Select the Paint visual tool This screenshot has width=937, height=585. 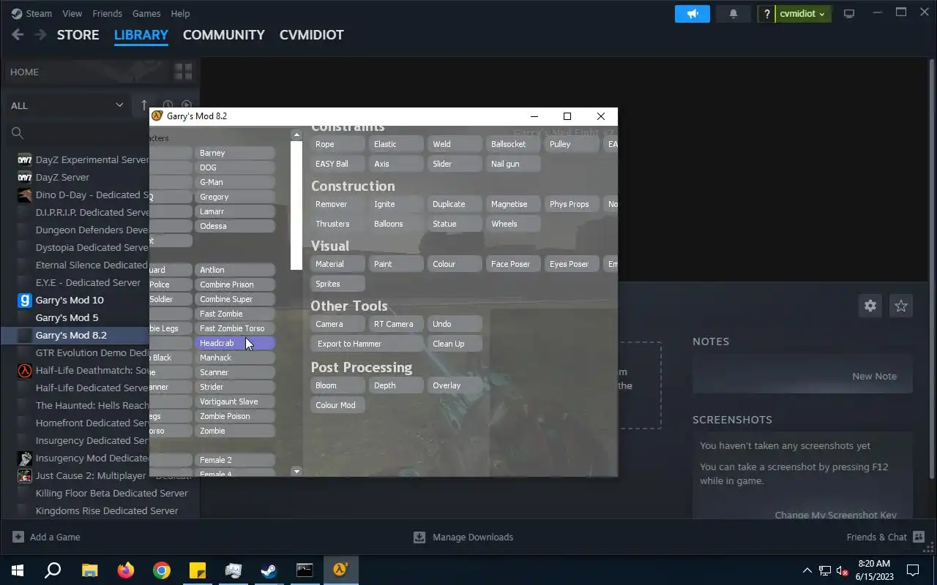(x=396, y=264)
